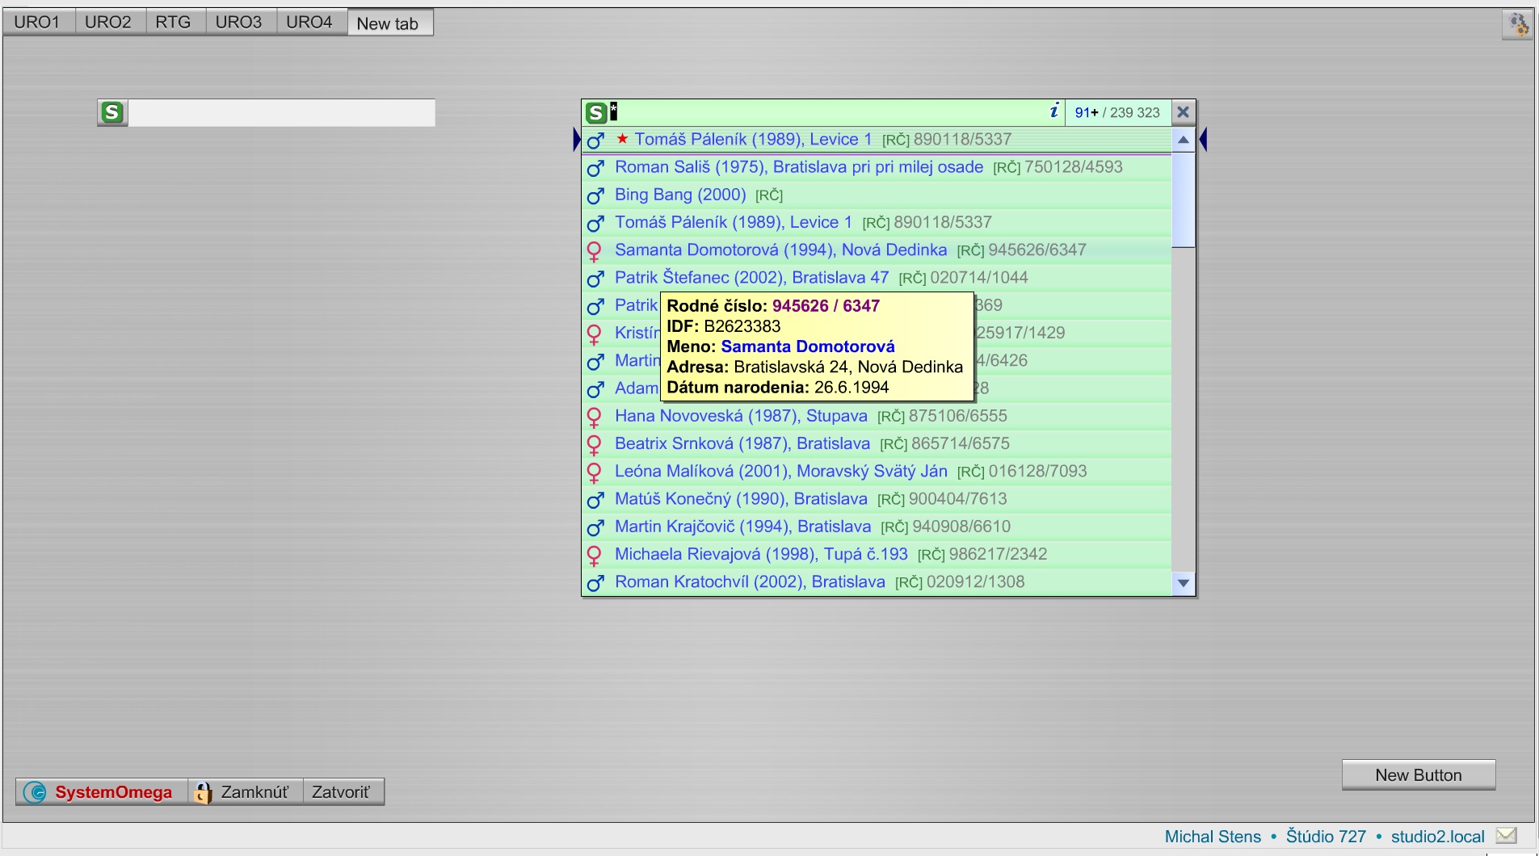Image resolution: width=1539 pixels, height=856 pixels.
Task: Click the Zatvoriť button
Action: tap(343, 791)
